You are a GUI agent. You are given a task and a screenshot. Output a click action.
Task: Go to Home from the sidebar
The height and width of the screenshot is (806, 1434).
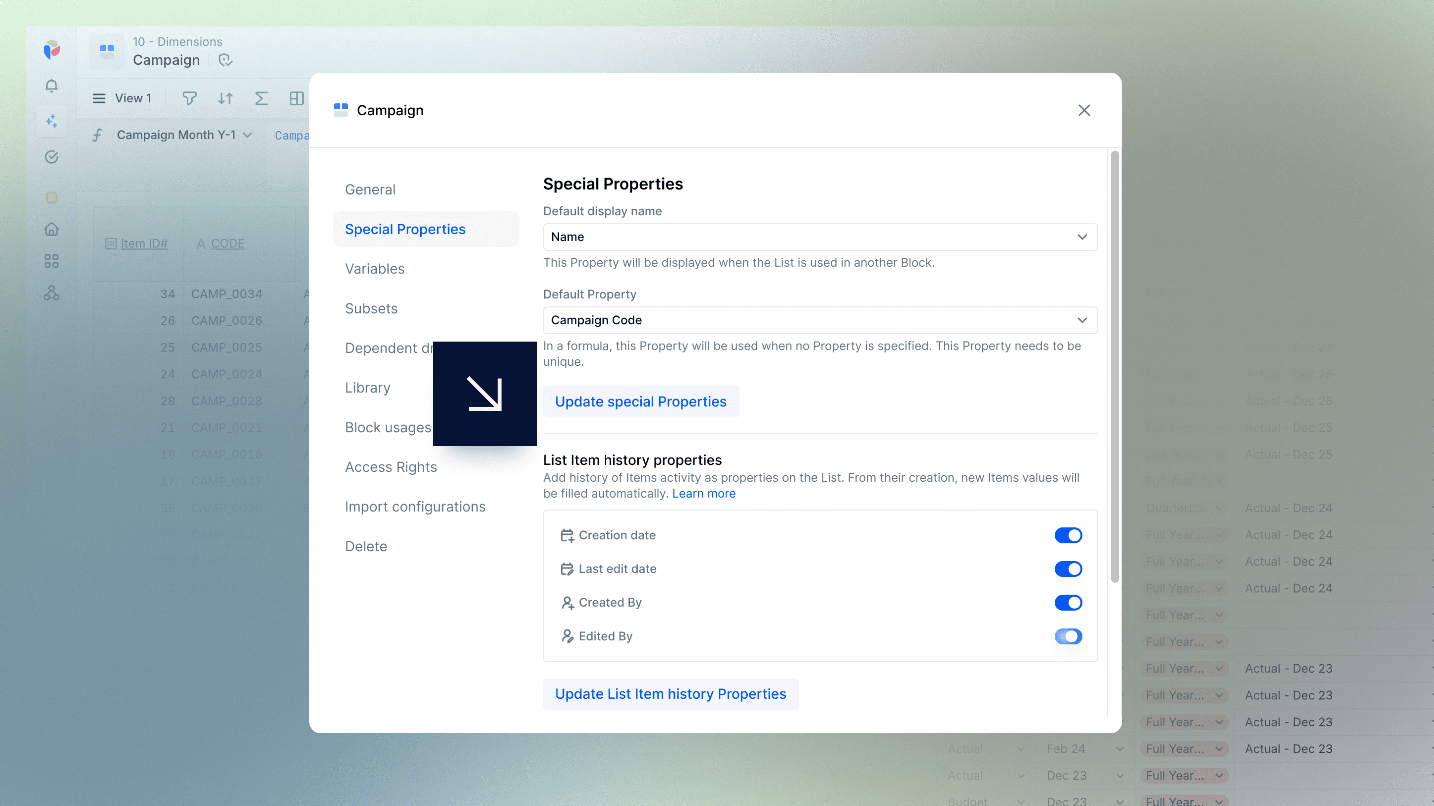51,229
